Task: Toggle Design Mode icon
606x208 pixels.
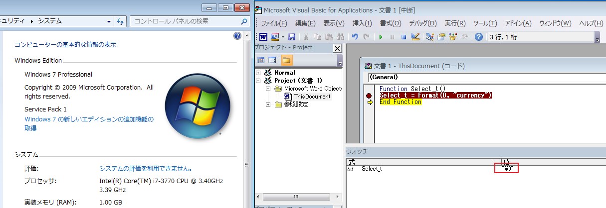Action: [415, 37]
